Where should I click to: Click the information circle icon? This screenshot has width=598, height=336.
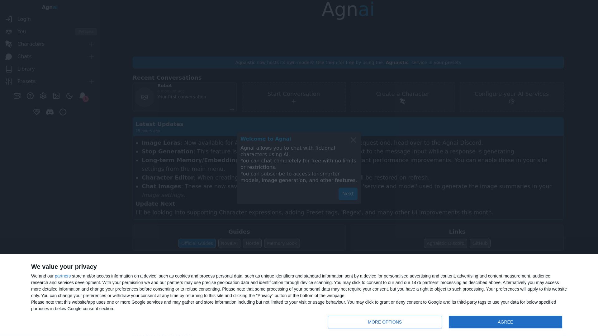coord(63,112)
